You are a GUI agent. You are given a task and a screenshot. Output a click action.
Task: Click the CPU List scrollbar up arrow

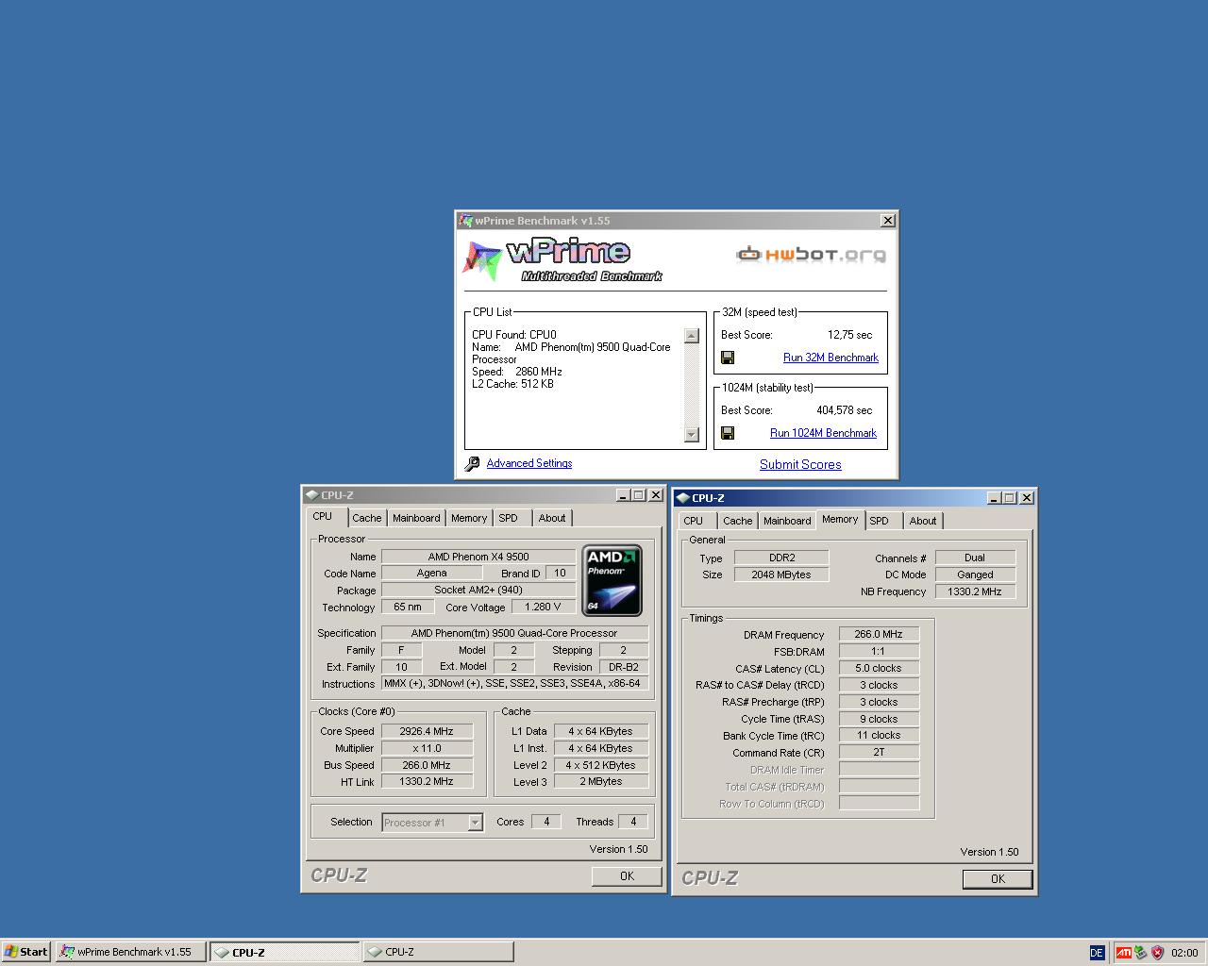pyautogui.click(x=692, y=336)
